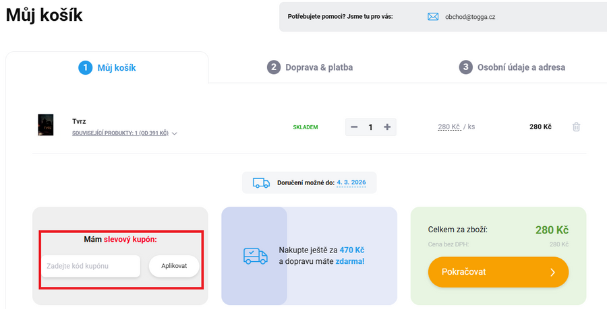Image resolution: width=607 pixels, height=309 pixels.
Task: Select the Můj košík step tab
Action: (x=108, y=67)
